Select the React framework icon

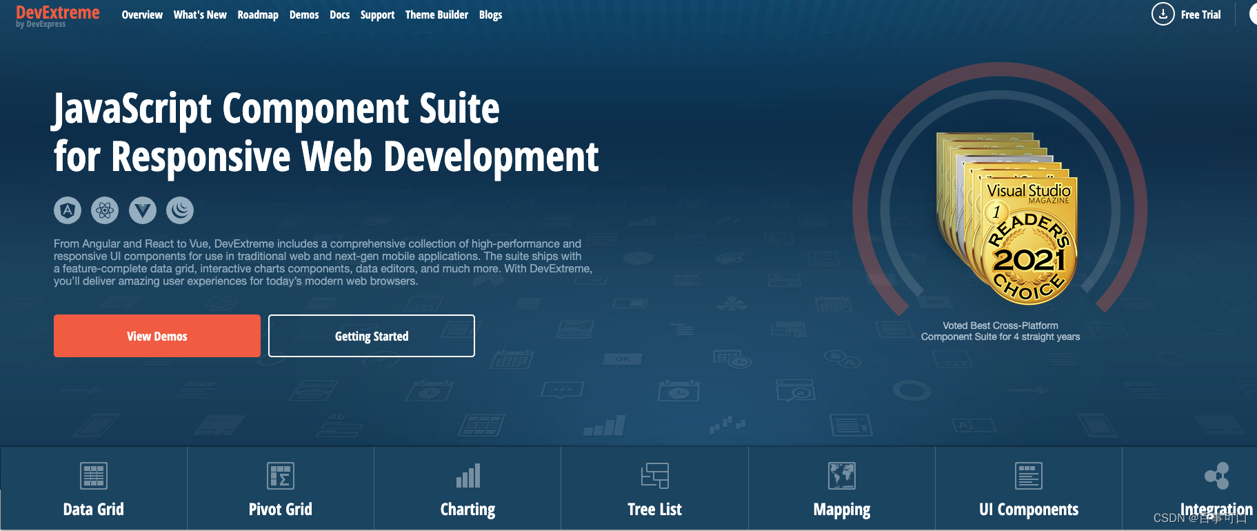pos(105,210)
